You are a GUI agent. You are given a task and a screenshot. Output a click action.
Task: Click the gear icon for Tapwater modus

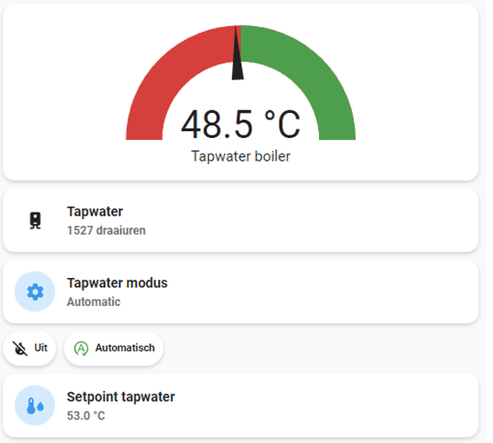click(x=35, y=292)
